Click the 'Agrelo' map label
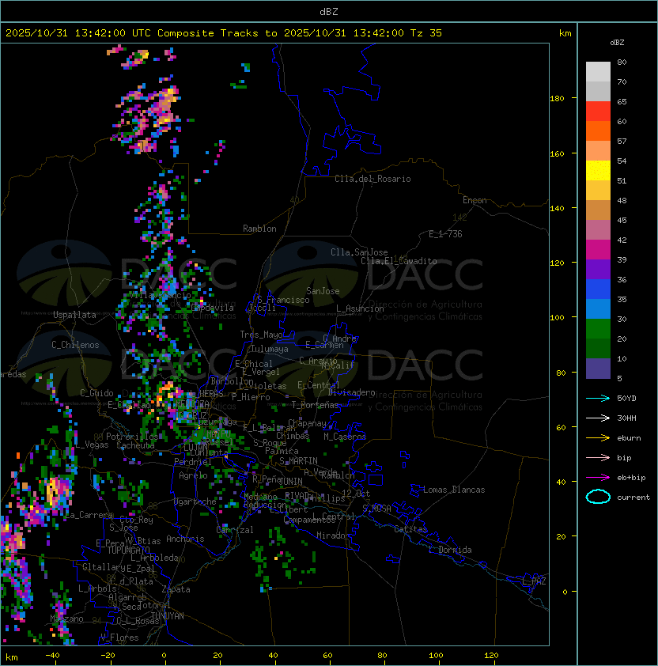 click(193, 475)
